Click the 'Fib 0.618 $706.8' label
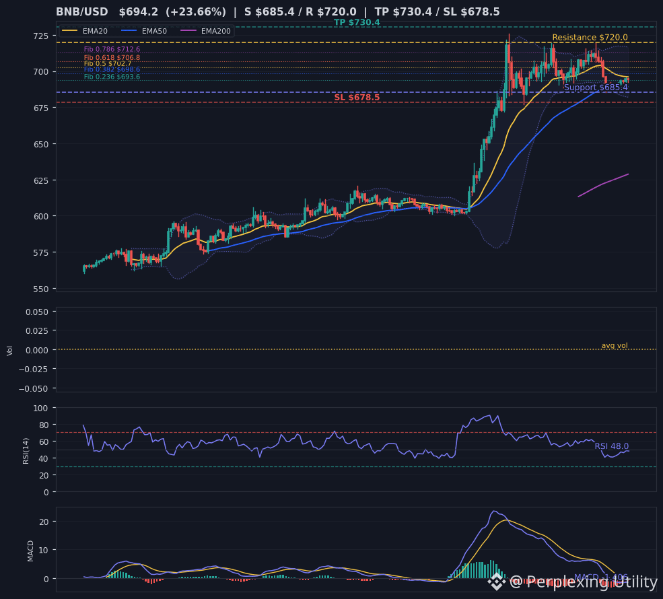663x599 pixels. pyautogui.click(x=112, y=57)
